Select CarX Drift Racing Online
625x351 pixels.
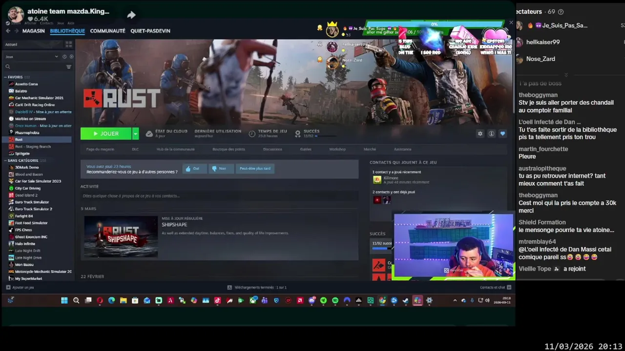point(35,105)
